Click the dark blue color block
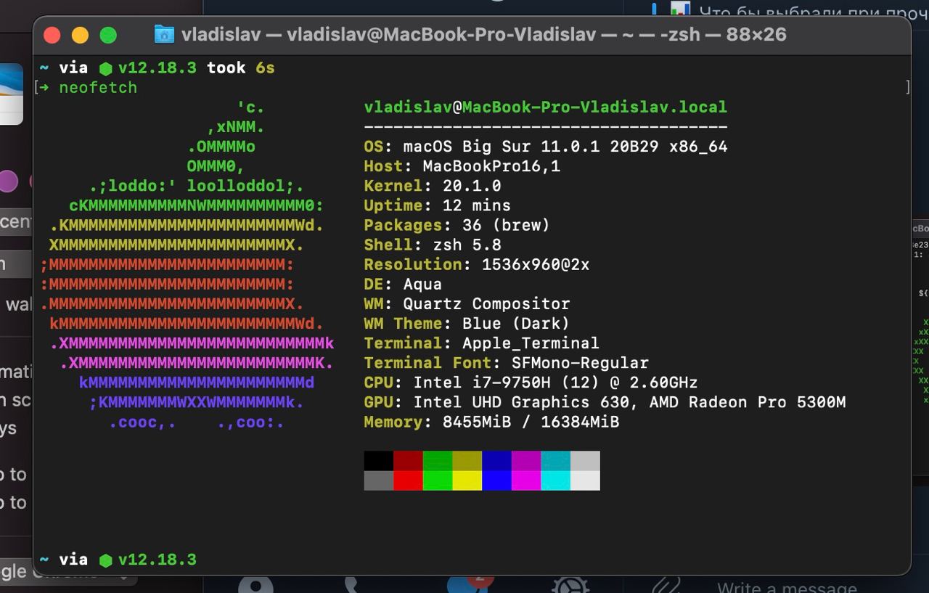The height and width of the screenshot is (593, 929). [497, 461]
